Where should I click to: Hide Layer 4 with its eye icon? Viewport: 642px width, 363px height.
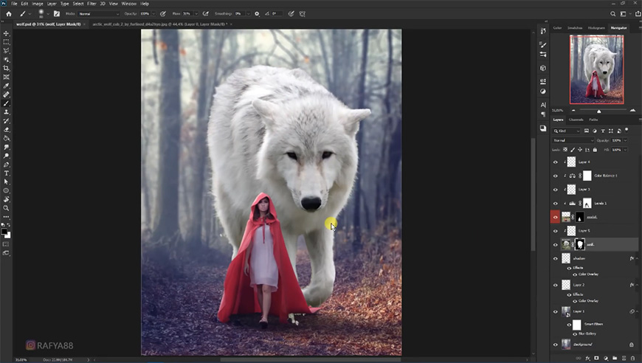(x=556, y=162)
